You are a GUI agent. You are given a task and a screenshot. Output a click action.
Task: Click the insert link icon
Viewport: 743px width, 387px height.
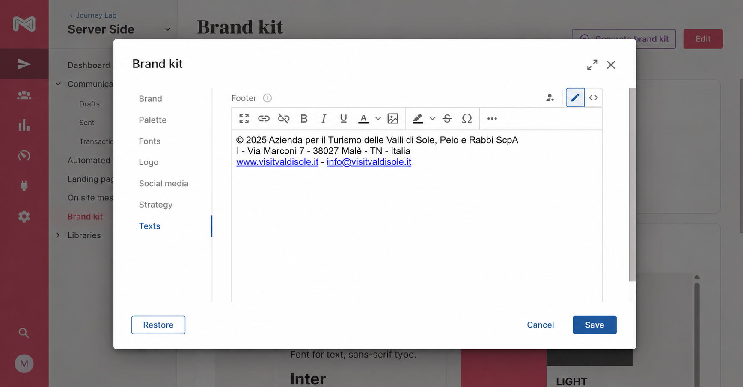(264, 119)
